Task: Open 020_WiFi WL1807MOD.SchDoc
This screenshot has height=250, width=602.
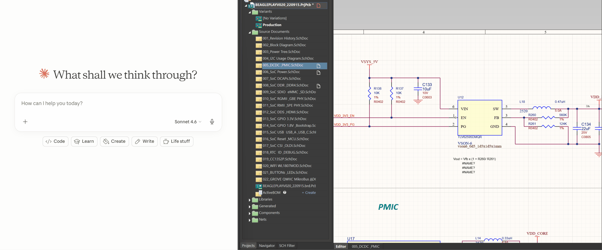Action: [x=287, y=166]
